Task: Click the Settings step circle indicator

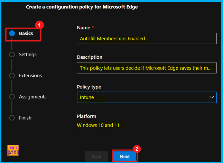Action: 12,55
